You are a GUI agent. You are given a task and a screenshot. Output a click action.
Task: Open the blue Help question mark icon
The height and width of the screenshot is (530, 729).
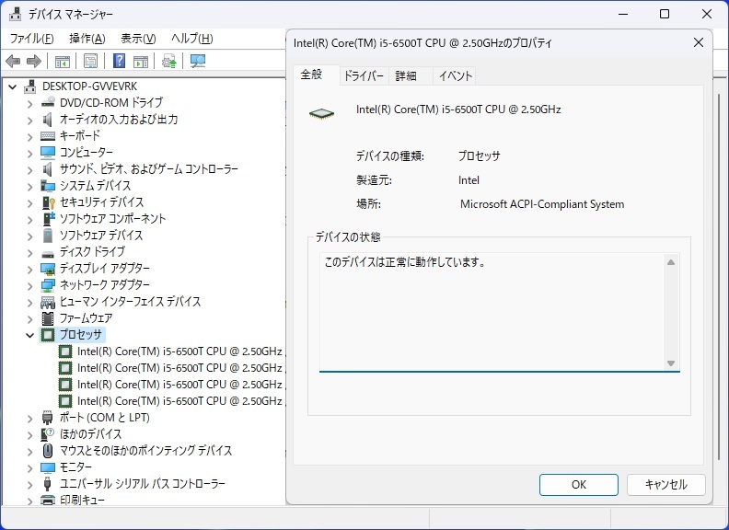point(119,61)
